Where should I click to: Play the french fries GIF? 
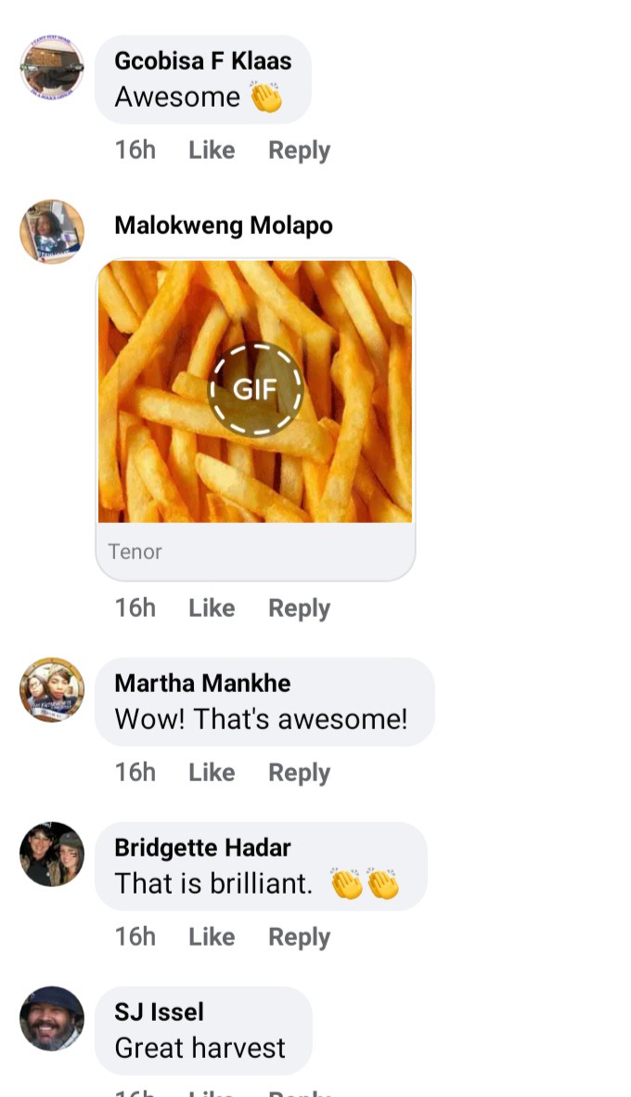(255, 390)
